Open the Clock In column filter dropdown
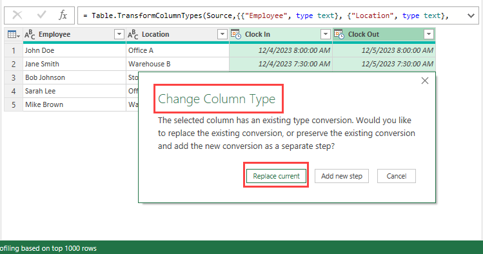 pyautogui.click(x=325, y=34)
